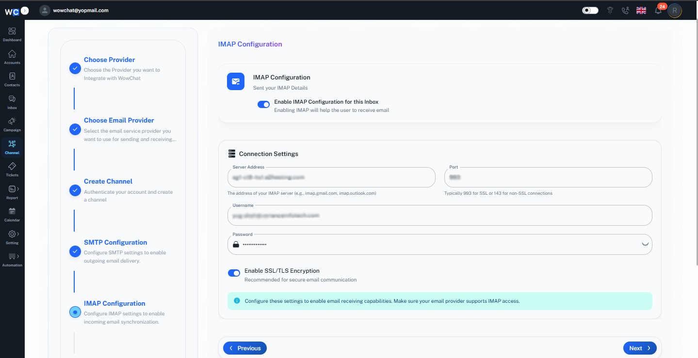Click the user avatar beside wowchat@yopmail.com
The height and width of the screenshot is (358, 698).
click(x=45, y=10)
